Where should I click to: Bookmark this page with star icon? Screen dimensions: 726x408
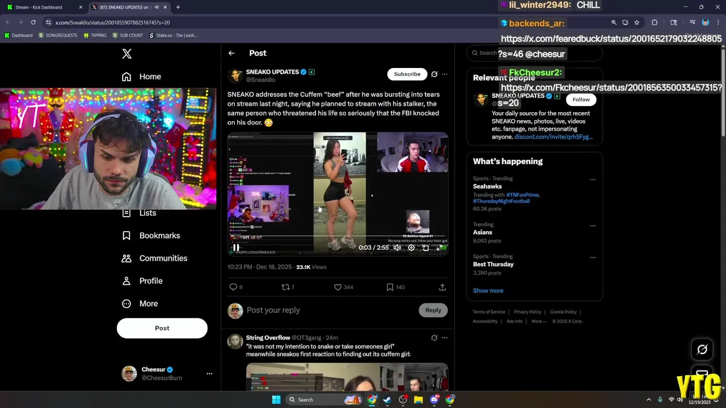(637, 23)
